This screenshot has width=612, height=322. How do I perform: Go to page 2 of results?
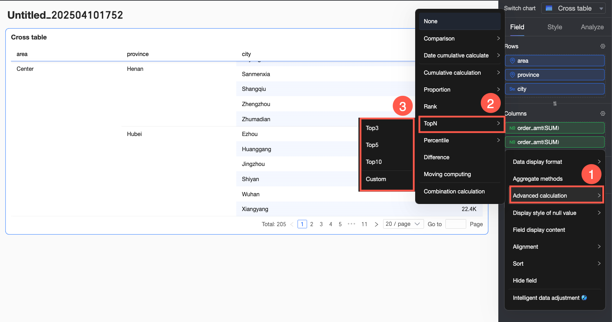tap(312, 224)
